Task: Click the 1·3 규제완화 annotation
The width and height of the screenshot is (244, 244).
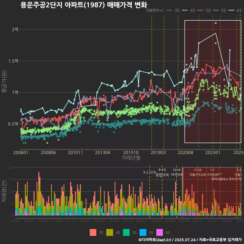Action: [212, 172]
